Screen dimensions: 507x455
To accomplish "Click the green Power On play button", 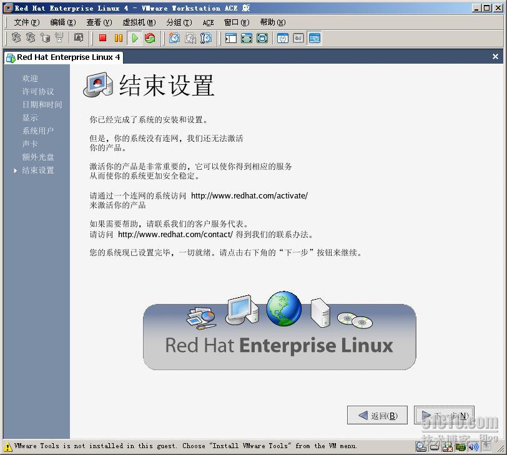I will coord(134,38).
